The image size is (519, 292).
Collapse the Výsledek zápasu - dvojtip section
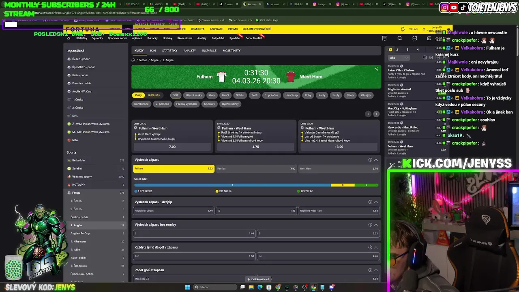(x=376, y=202)
